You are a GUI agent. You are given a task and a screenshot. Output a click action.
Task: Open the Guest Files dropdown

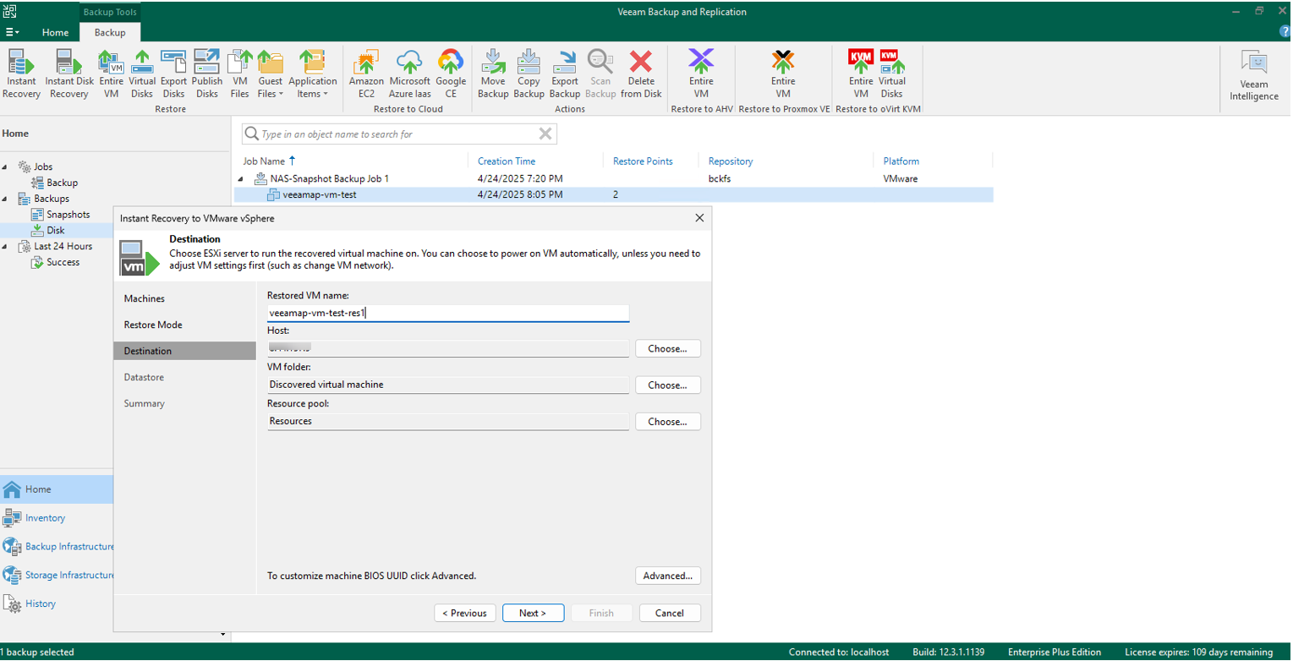(271, 74)
